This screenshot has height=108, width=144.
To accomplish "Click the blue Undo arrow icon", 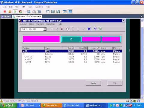I will point(95,29).
